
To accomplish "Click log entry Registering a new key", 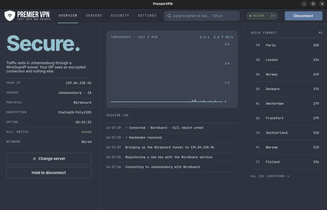I will tap(172, 157).
